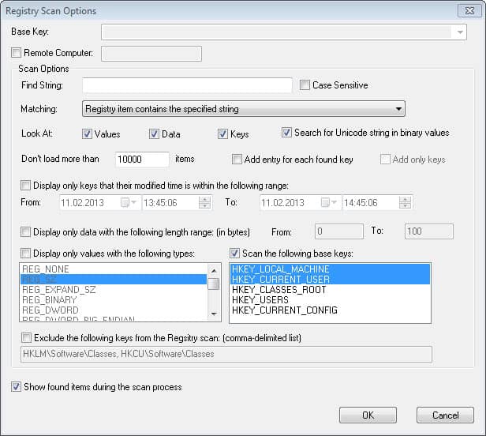Click the Remote Computer name field
This screenshot has width=486, height=436.
click(151, 54)
